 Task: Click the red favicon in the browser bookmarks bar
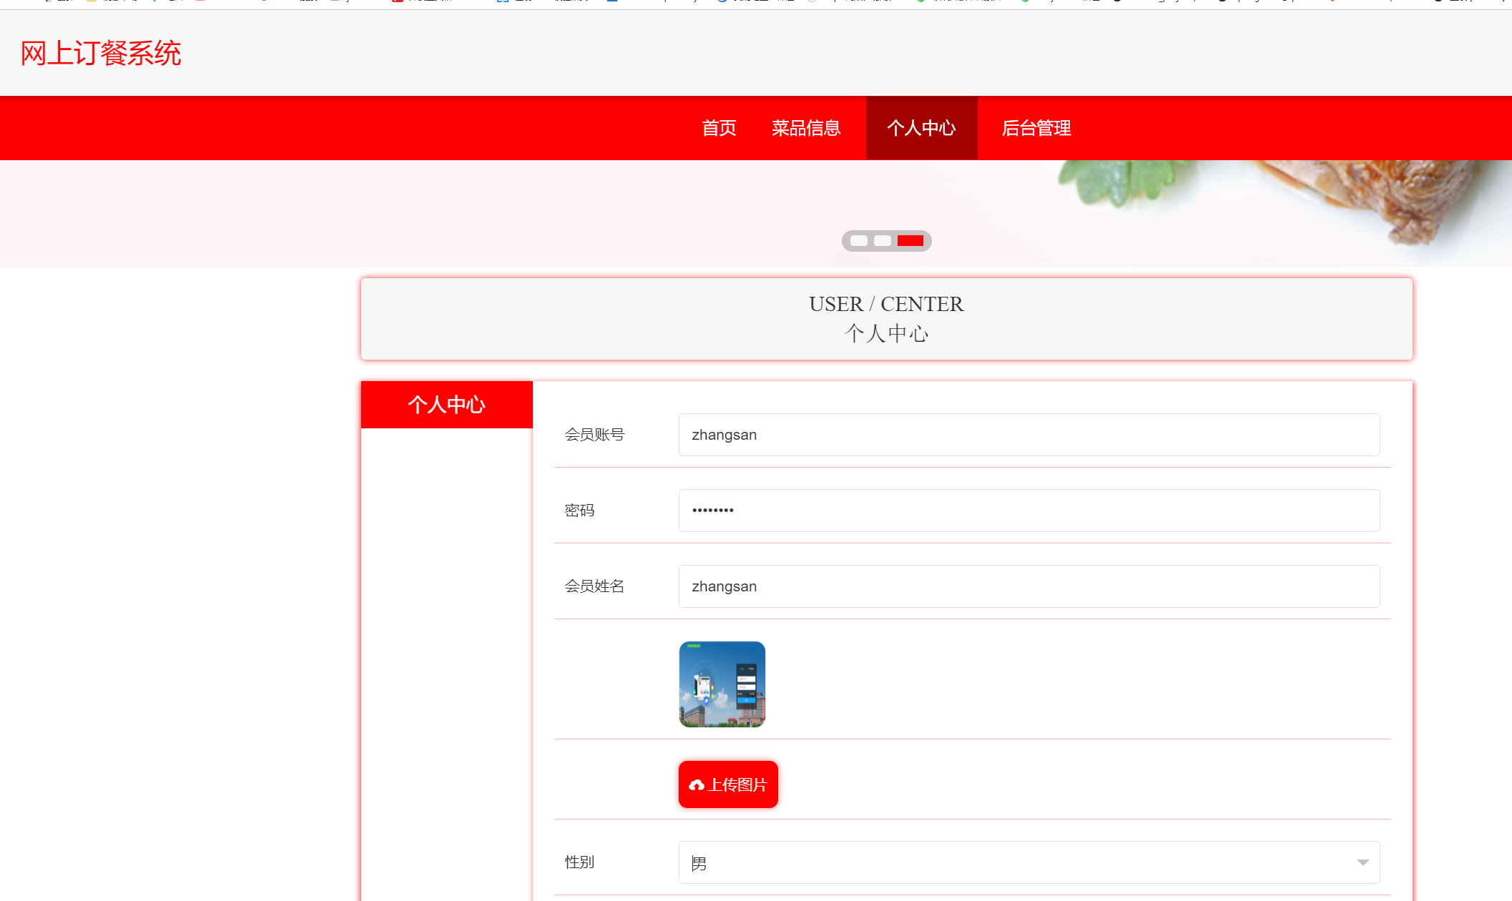click(x=397, y=2)
